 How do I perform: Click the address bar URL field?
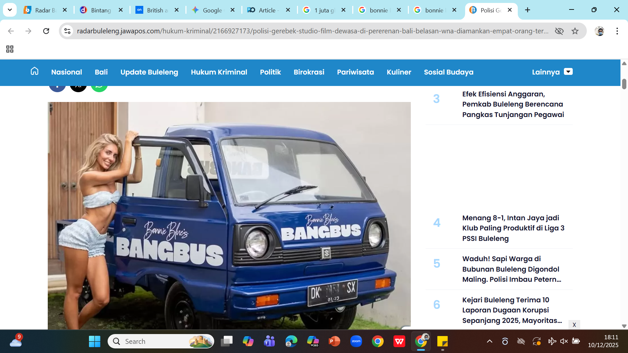[313, 31]
